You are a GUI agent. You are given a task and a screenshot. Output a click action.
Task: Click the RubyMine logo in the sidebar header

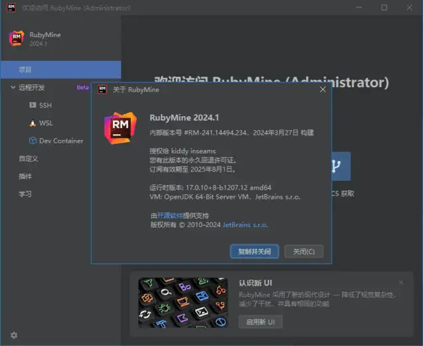coord(17,38)
